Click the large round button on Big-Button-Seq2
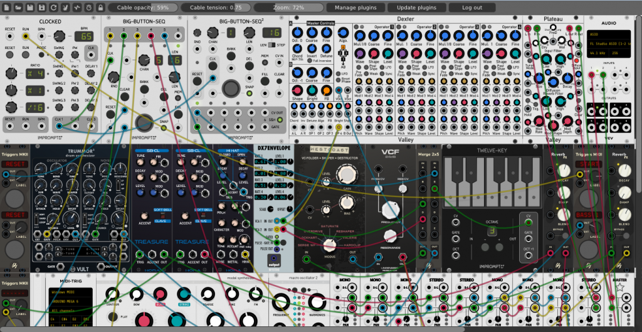Screen dimensions: 642x332 [231, 88]
